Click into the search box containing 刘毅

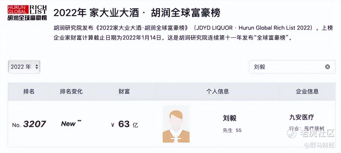click(x=286, y=67)
